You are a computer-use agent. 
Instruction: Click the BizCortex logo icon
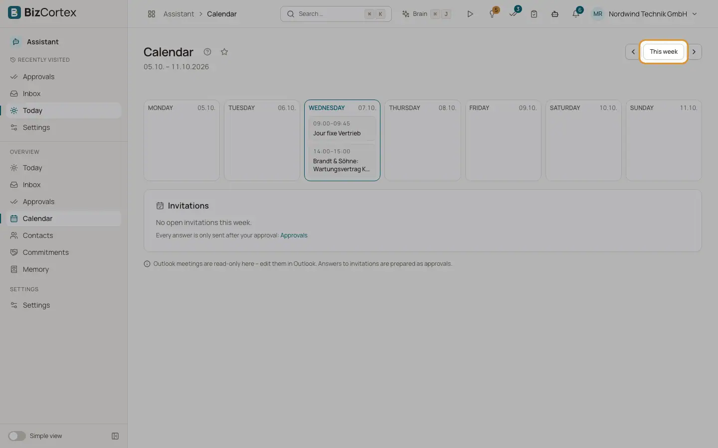point(14,12)
